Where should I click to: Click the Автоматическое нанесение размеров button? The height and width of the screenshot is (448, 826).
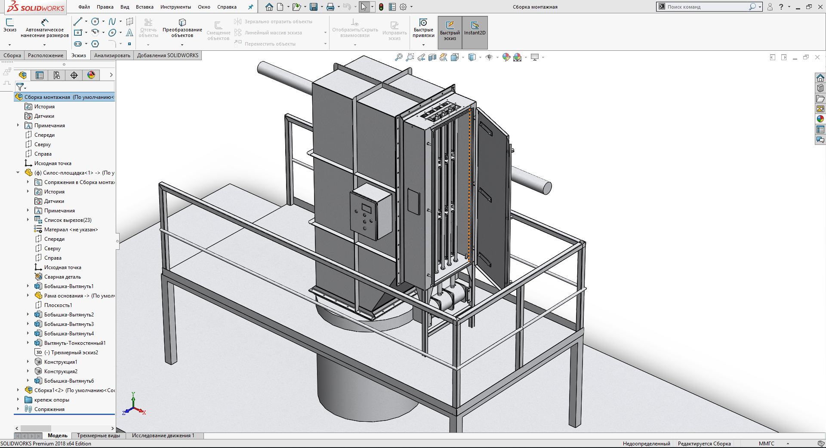tap(44, 28)
